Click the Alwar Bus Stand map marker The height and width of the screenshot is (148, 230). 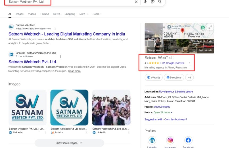point(169,27)
